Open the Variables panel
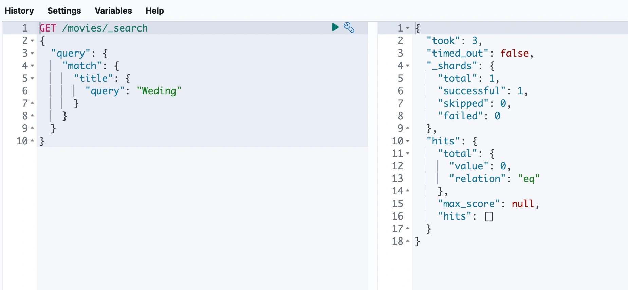 pos(113,11)
